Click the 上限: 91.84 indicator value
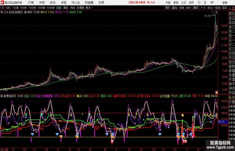The height and width of the screenshot is (151, 235). coord(184,96)
